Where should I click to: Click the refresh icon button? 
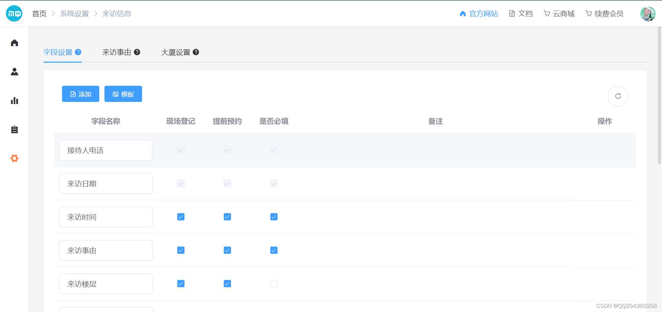click(x=618, y=96)
